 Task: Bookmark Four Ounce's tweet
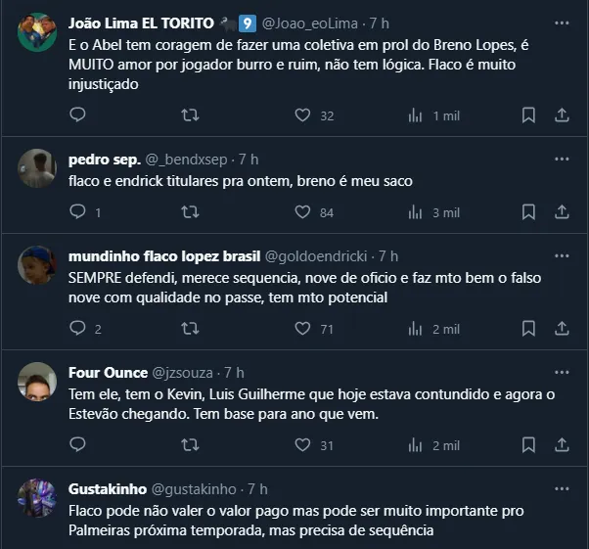click(x=528, y=445)
